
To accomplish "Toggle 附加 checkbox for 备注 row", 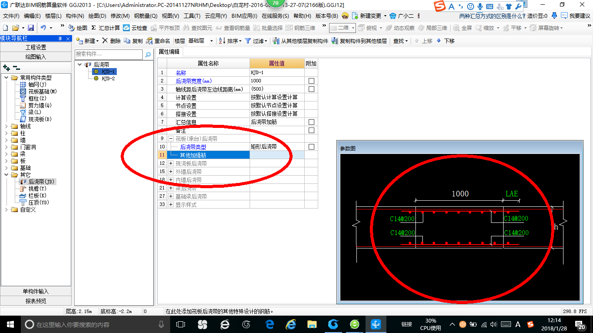I will click(311, 130).
